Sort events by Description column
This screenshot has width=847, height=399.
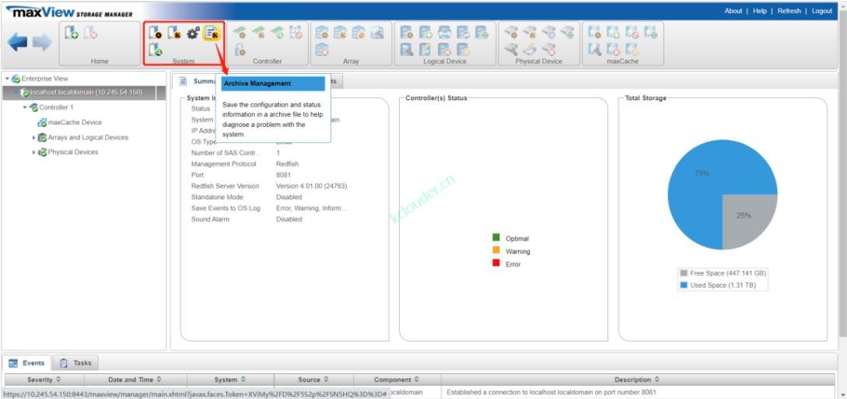point(636,380)
